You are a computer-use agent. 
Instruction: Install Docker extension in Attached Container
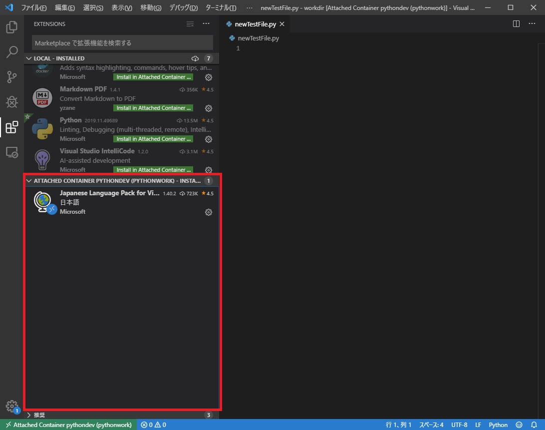153,77
